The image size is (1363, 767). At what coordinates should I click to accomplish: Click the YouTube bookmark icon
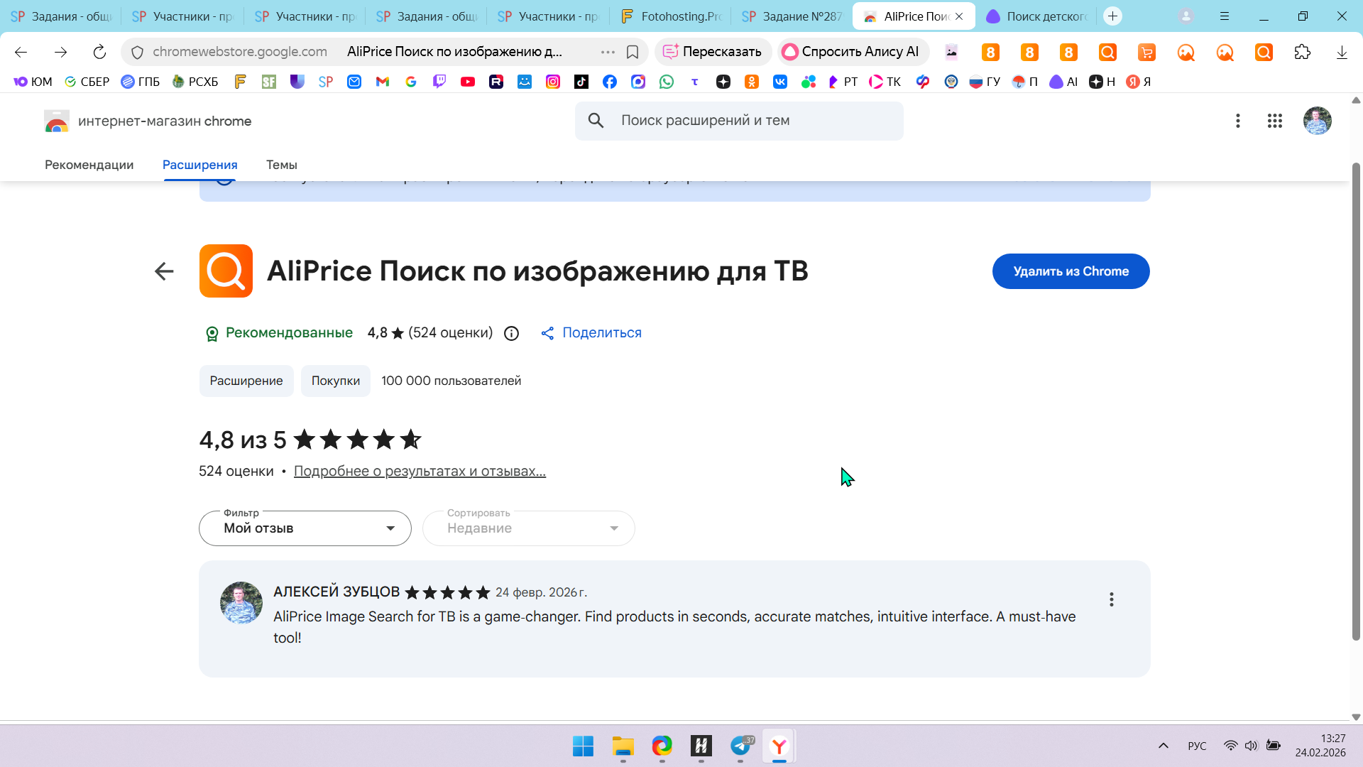[467, 82]
